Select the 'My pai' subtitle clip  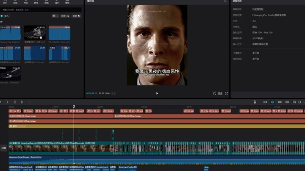(x=189, y=111)
